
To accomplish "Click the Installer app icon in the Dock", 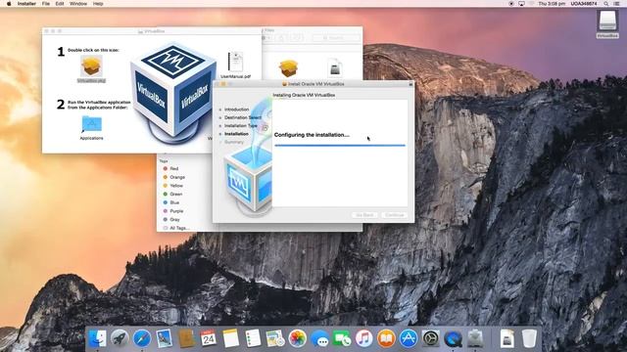I will click(475, 339).
